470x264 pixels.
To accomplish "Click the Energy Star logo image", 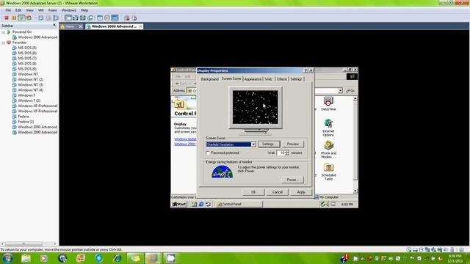I will (222, 172).
